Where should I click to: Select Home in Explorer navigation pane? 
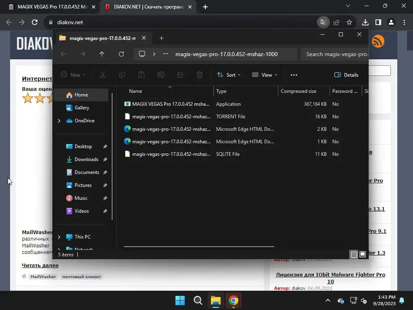click(x=81, y=94)
